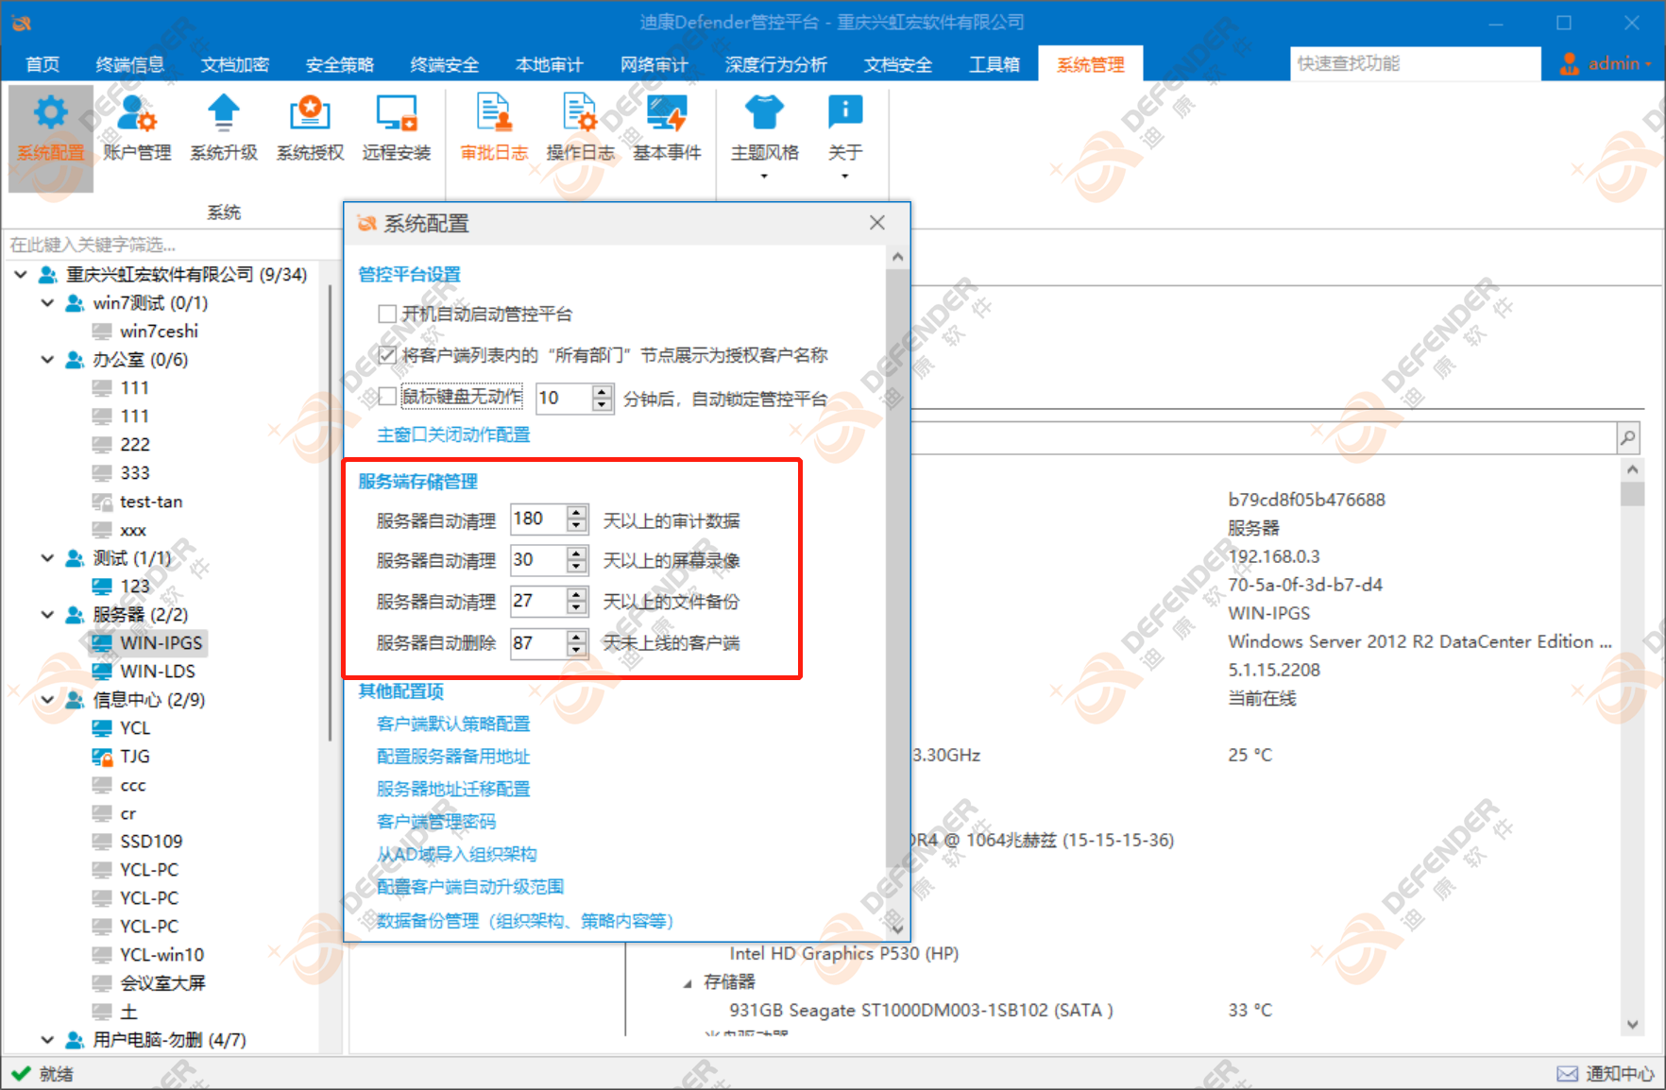Click the 文件备份 days field showing 27
Viewport: 1666px width, 1090px height.
pos(537,601)
